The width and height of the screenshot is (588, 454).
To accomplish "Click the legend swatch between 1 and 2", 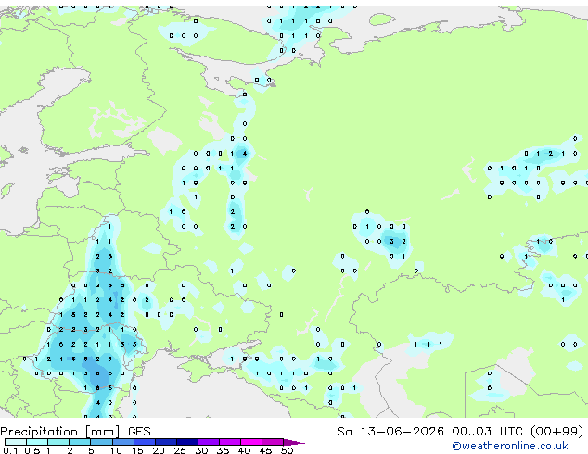I will [58, 442].
